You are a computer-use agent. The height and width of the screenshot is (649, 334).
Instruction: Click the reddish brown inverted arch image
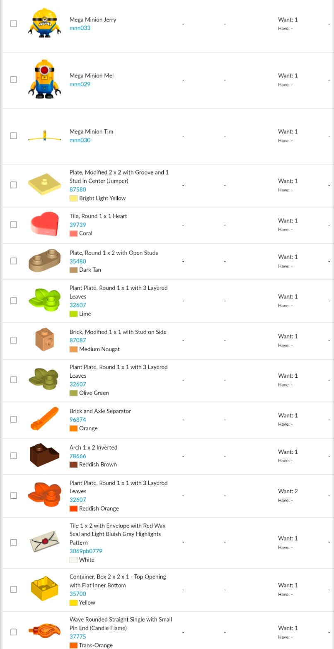(x=44, y=456)
